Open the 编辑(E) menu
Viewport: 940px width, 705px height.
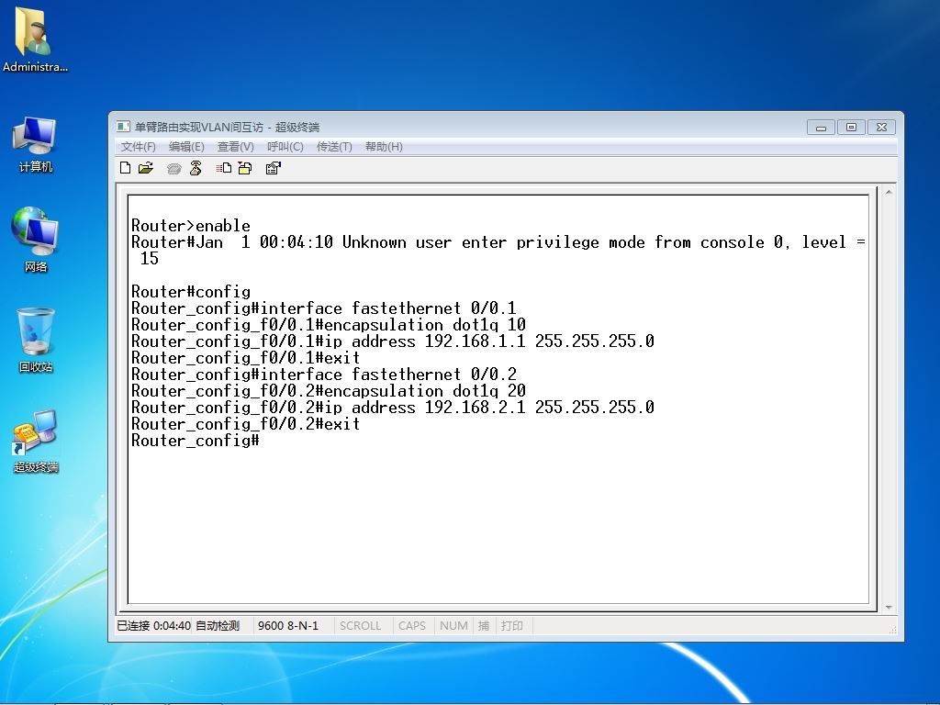(186, 147)
